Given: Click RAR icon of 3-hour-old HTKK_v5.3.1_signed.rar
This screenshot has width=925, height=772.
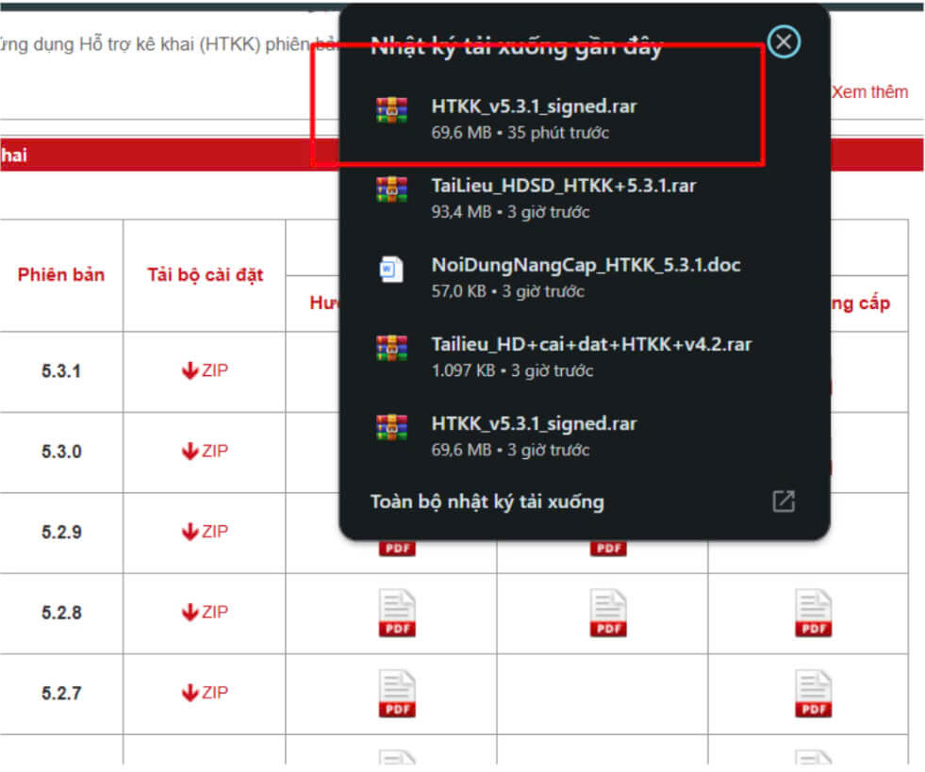Looking at the screenshot, I should pyautogui.click(x=391, y=428).
